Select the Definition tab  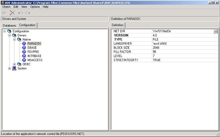tap(117, 25)
